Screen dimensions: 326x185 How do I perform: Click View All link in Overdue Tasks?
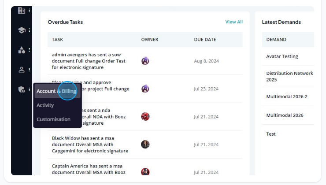coord(233,22)
